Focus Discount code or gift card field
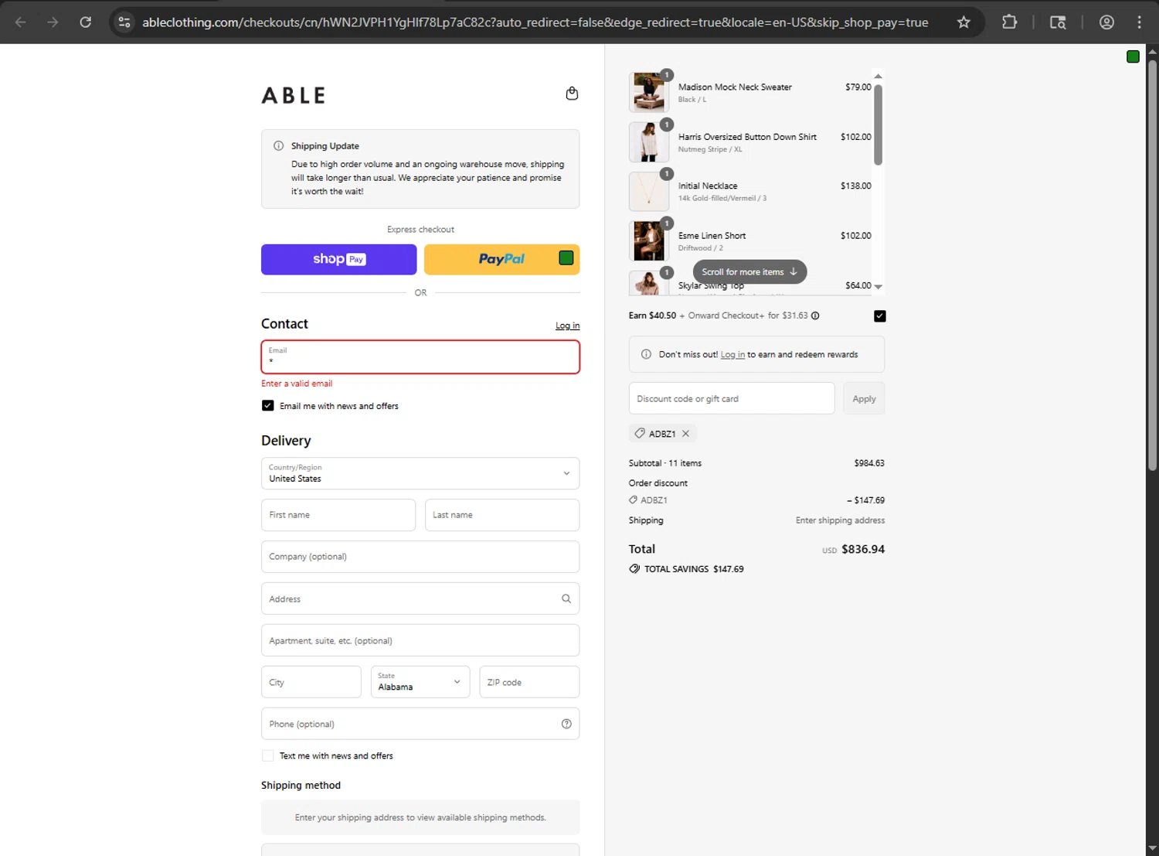Viewport: 1159px width, 856px height. tap(732, 398)
